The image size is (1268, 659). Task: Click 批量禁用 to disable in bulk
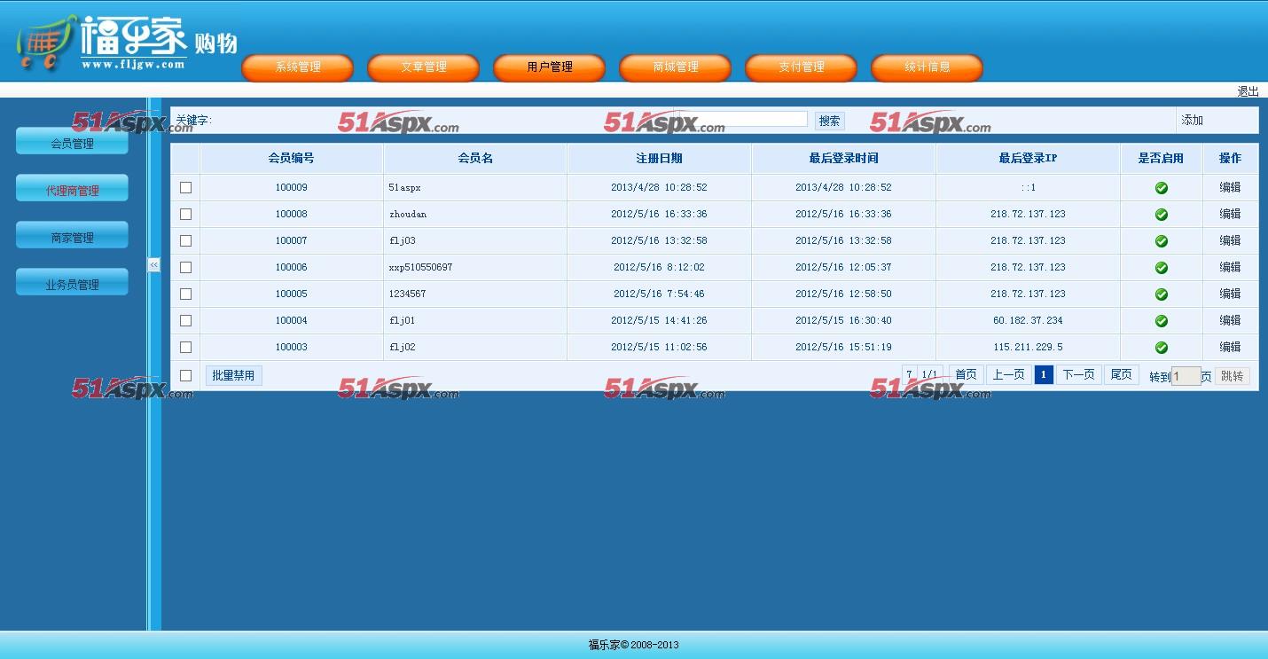233,376
